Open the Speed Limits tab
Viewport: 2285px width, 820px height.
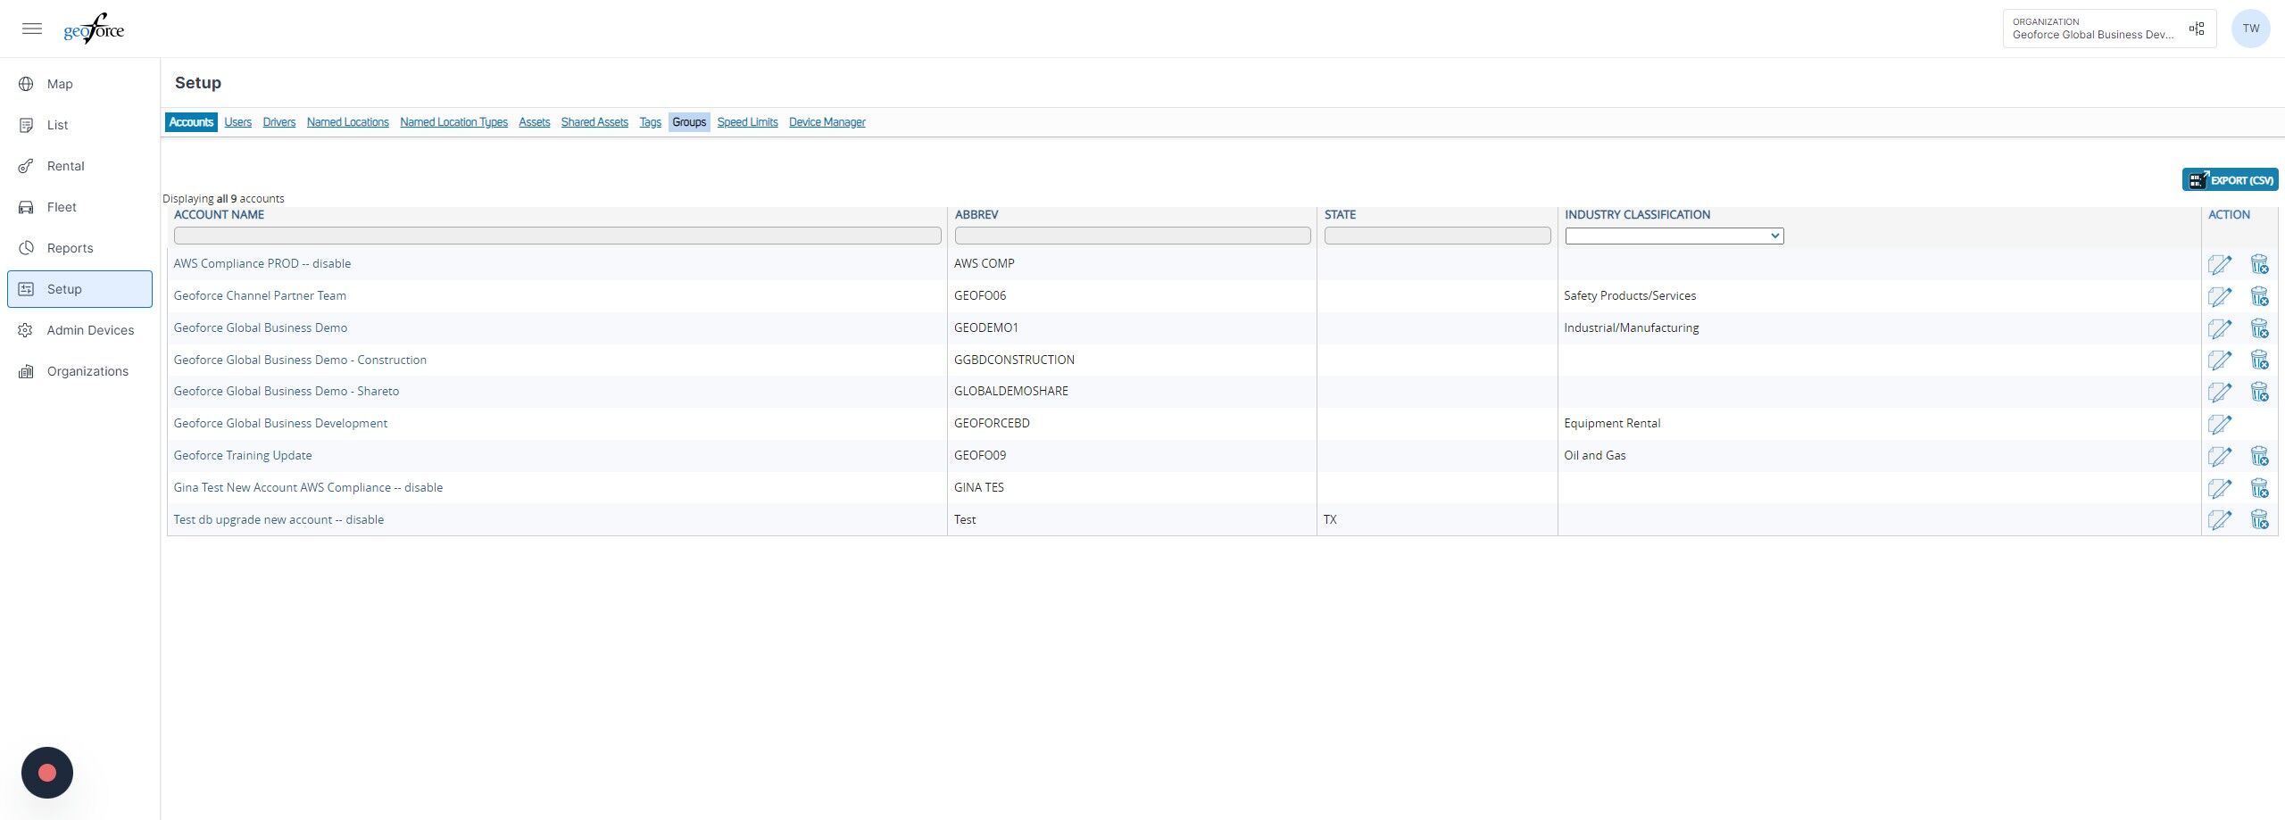[x=747, y=122]
